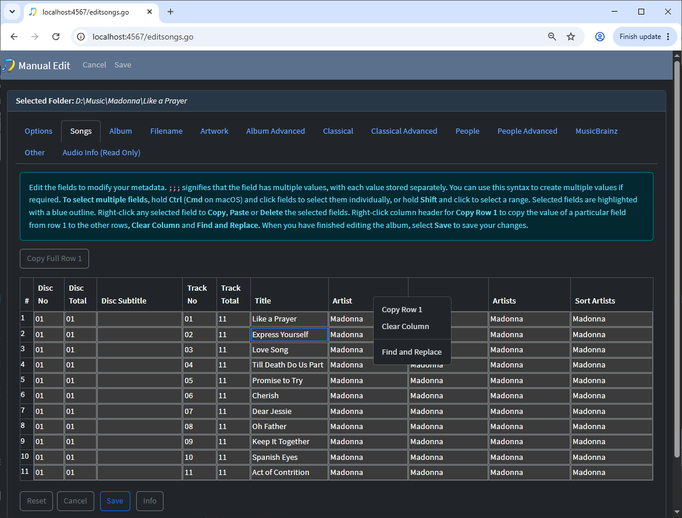Click Cancel in the top navbar
The height and width of the screenshot is (518, 682).
pos(94,65)
